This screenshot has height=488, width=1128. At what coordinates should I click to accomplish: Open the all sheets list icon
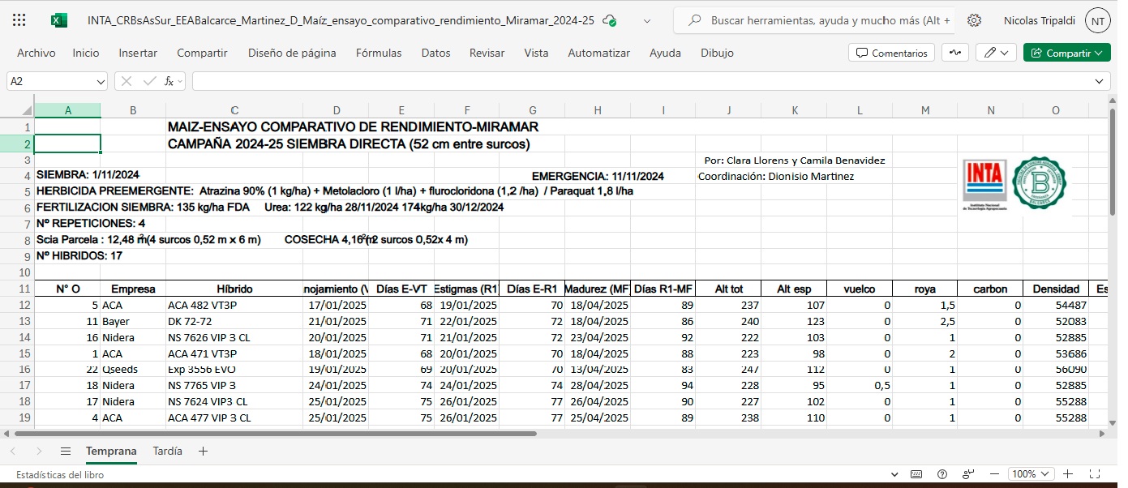click(66, 451)
